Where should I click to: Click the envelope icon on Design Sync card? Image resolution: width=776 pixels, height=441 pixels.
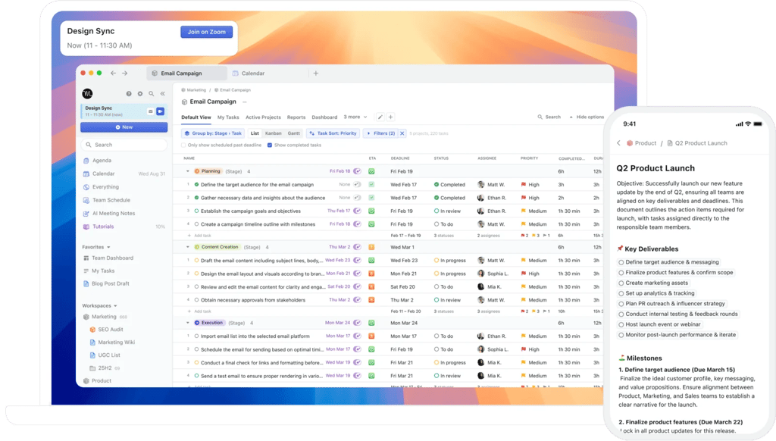click(x=151, y=111)
